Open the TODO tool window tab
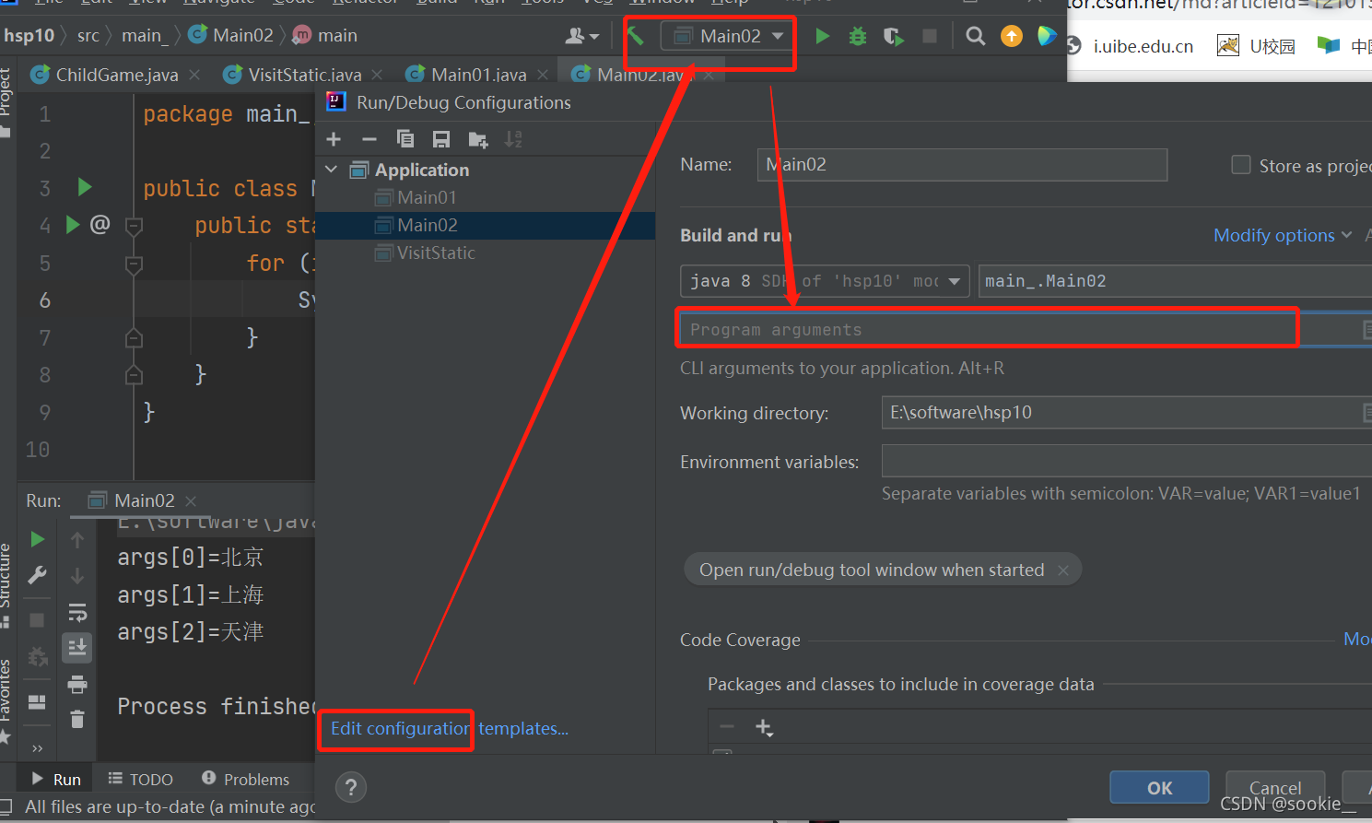Viewport: 1372px width, 823px height. (x=141, y=779)
